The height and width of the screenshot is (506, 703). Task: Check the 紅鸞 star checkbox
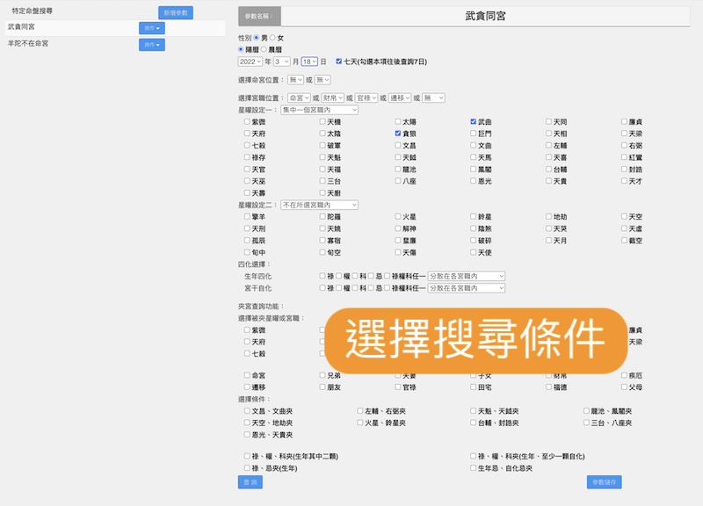624,157
